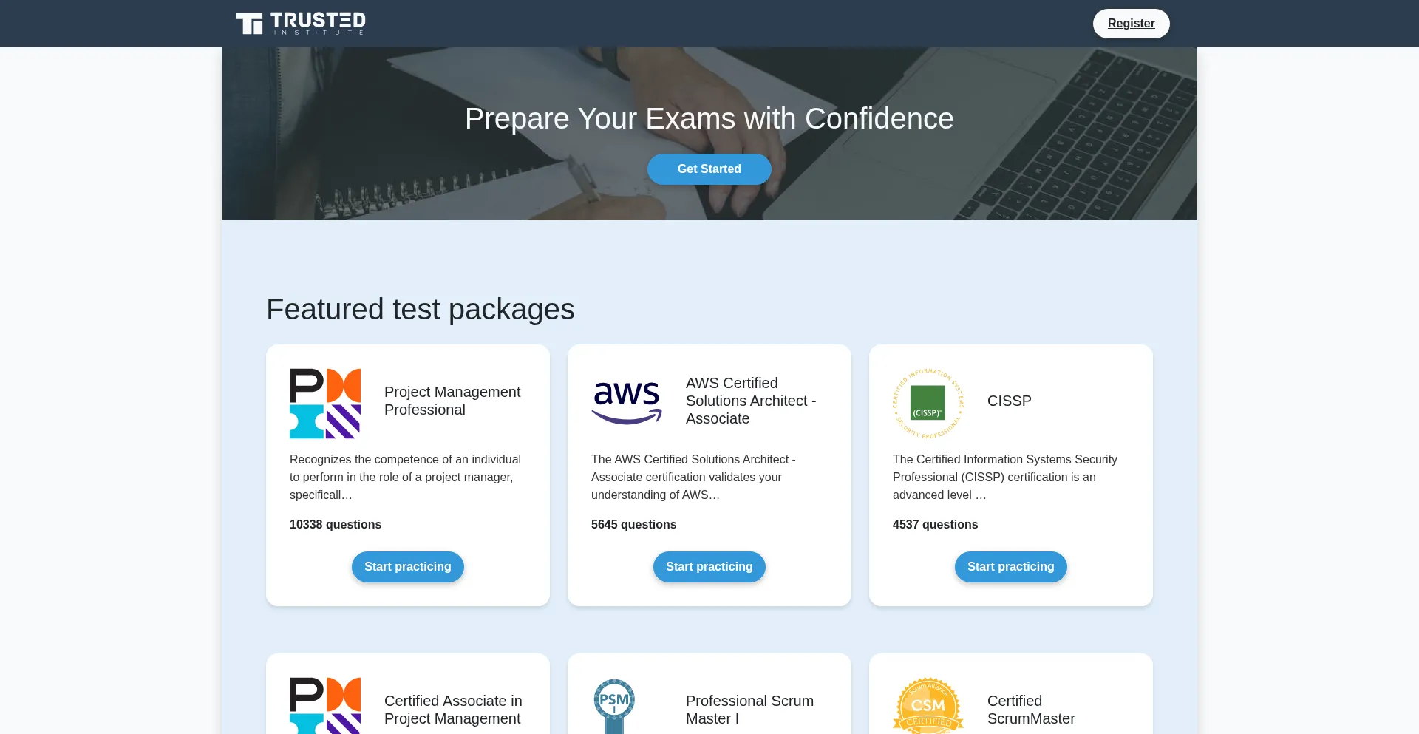Image resolution: width=1419 pixels, height=734 pixels.
Task: Click the AWS logo icon
Action: 627,403
